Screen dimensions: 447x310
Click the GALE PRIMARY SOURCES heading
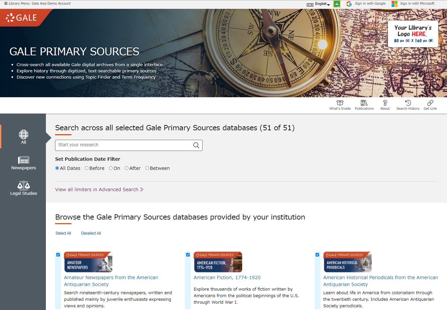74,52
